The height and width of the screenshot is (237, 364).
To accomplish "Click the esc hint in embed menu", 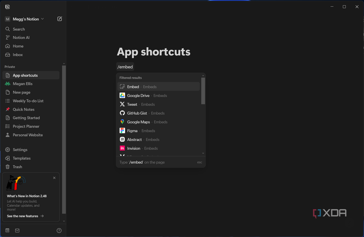I will point(200,162).
